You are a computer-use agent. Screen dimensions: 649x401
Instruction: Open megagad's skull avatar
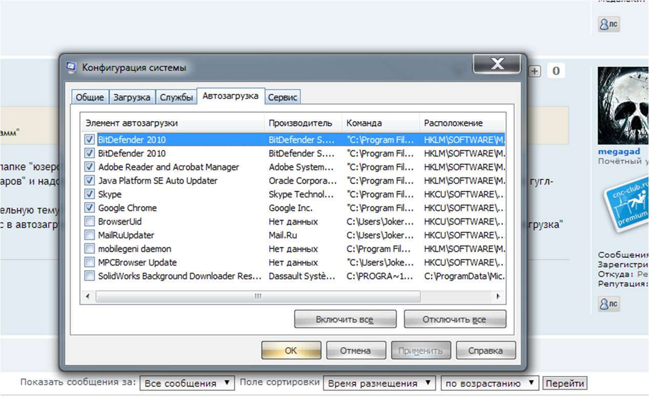point(623,106)
